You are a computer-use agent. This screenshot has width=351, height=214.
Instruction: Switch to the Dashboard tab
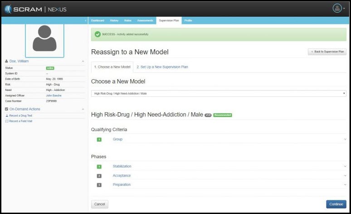pyautogui.click(x=97, y=21)
